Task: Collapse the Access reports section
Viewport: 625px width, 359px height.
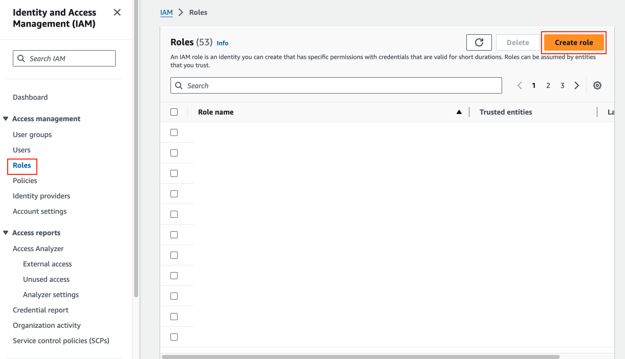Action: click(x=6, y=233)
